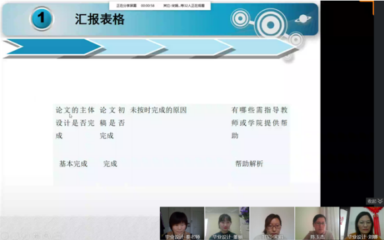
Task: Open the 陈玉杰 participant video thumbnail
Action: [317, 223]
